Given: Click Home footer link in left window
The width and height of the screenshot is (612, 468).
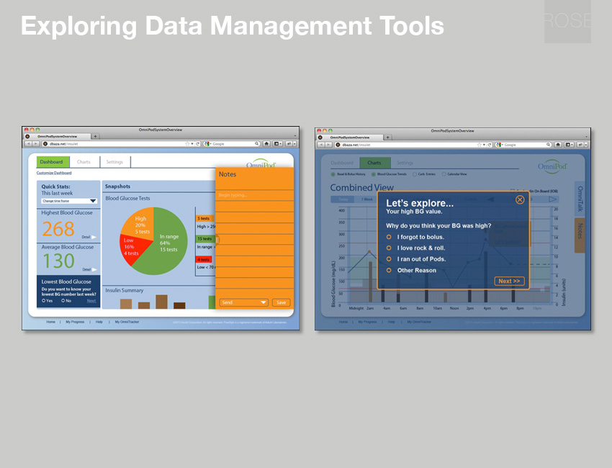Looking at the screenshot, I should [x=50, y=322].
